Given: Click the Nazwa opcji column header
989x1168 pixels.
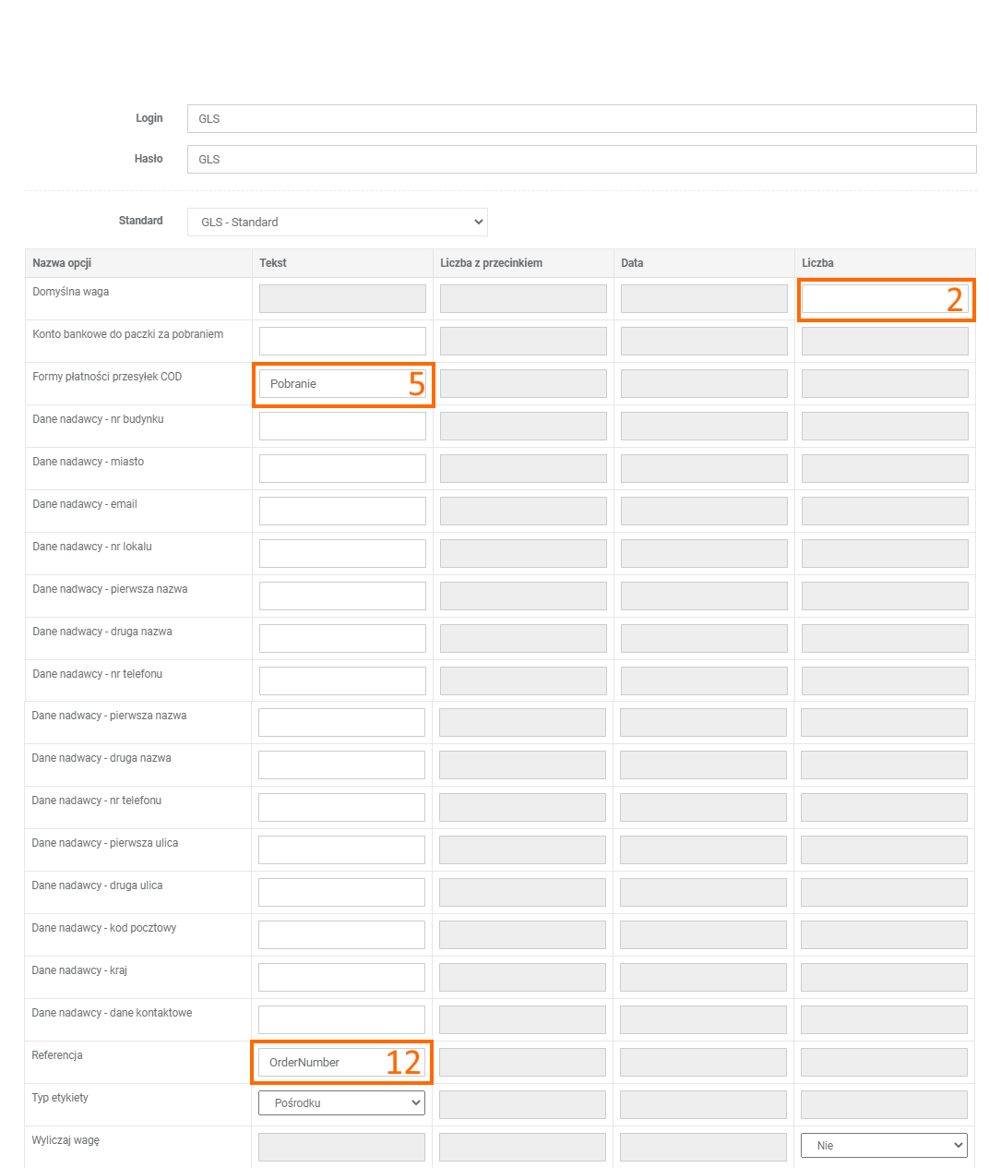Looking at the screenshot, I should pyautogui.click(x=62, y=263).
